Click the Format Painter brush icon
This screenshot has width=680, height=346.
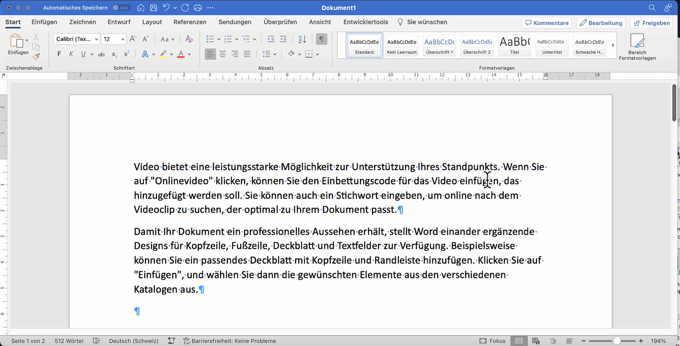(36, 57)
